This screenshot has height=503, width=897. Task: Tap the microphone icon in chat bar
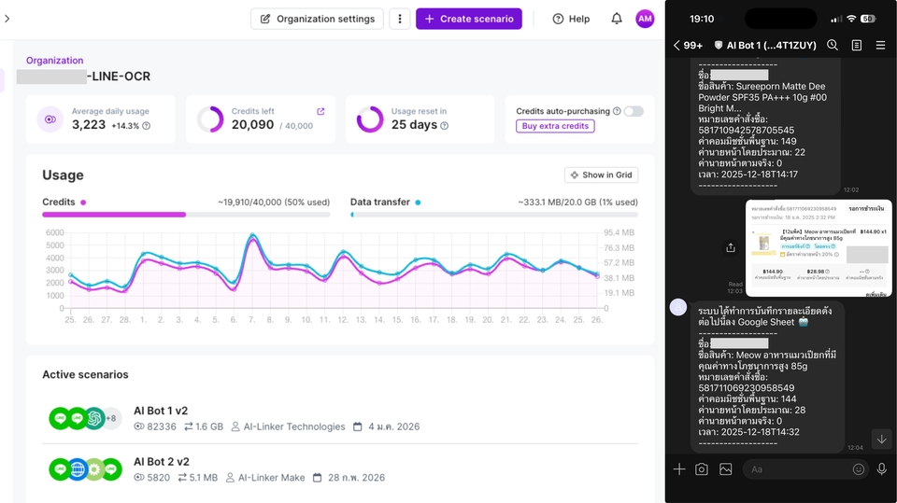pos(881,469)
